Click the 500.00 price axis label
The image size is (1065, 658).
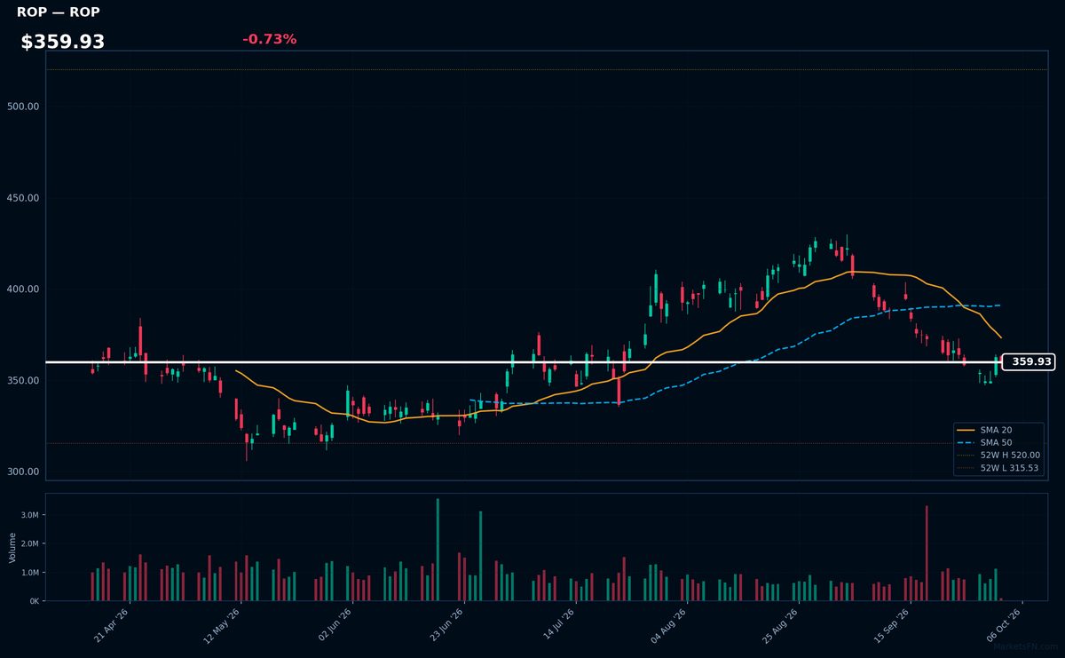click(24, 107)
